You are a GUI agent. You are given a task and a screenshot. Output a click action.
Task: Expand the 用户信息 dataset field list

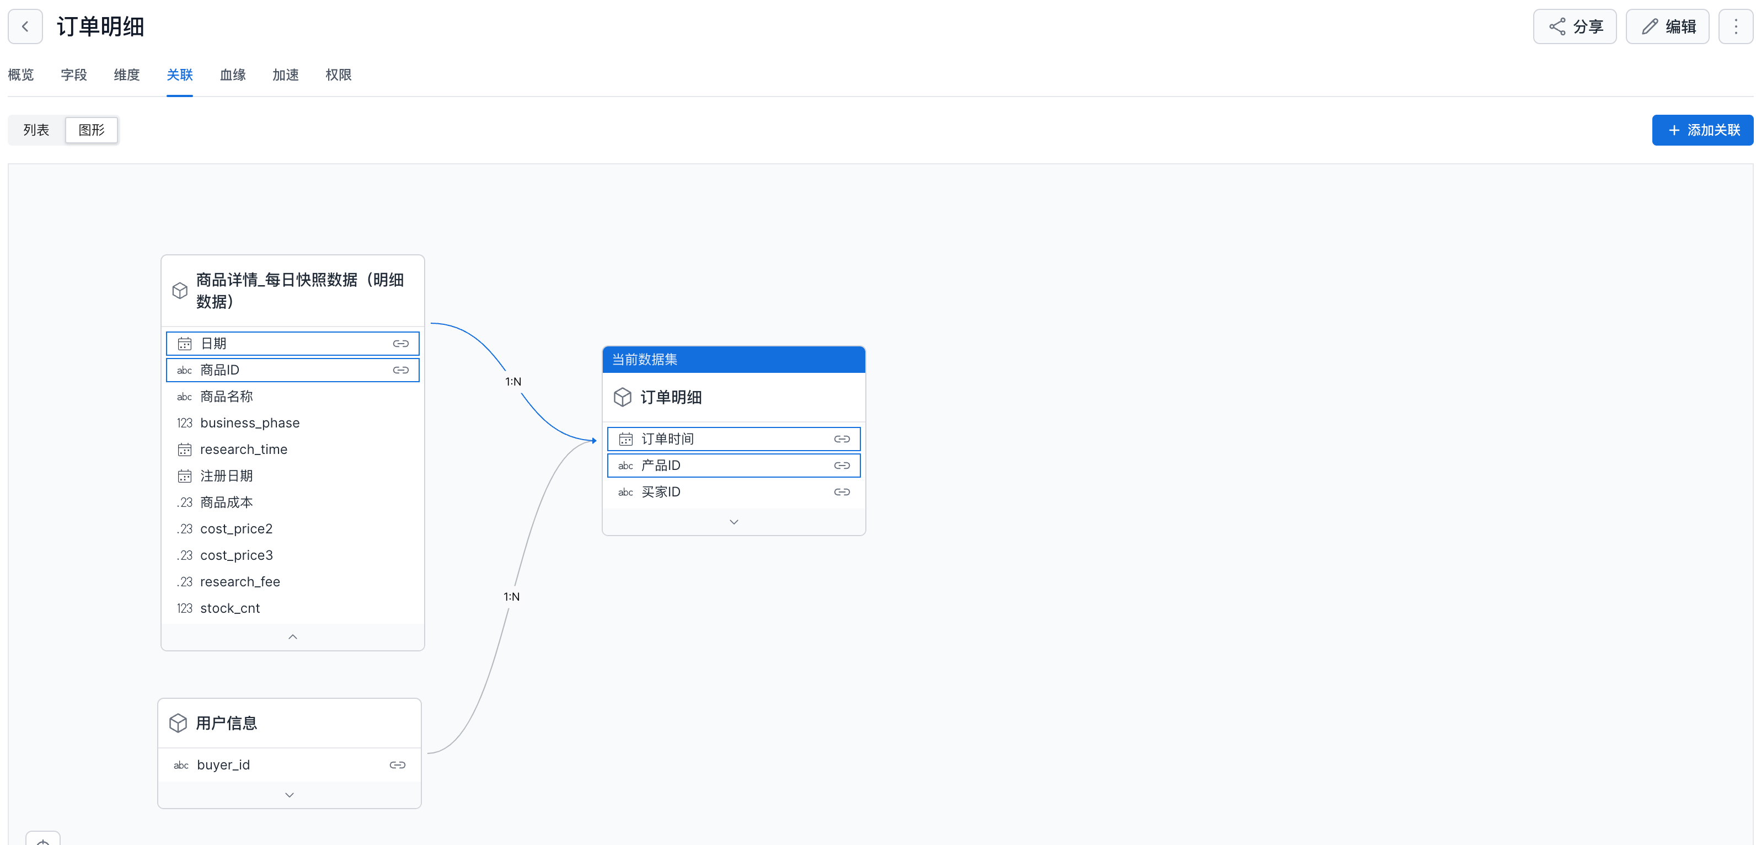pyautogui.click(x=289, y=795)
